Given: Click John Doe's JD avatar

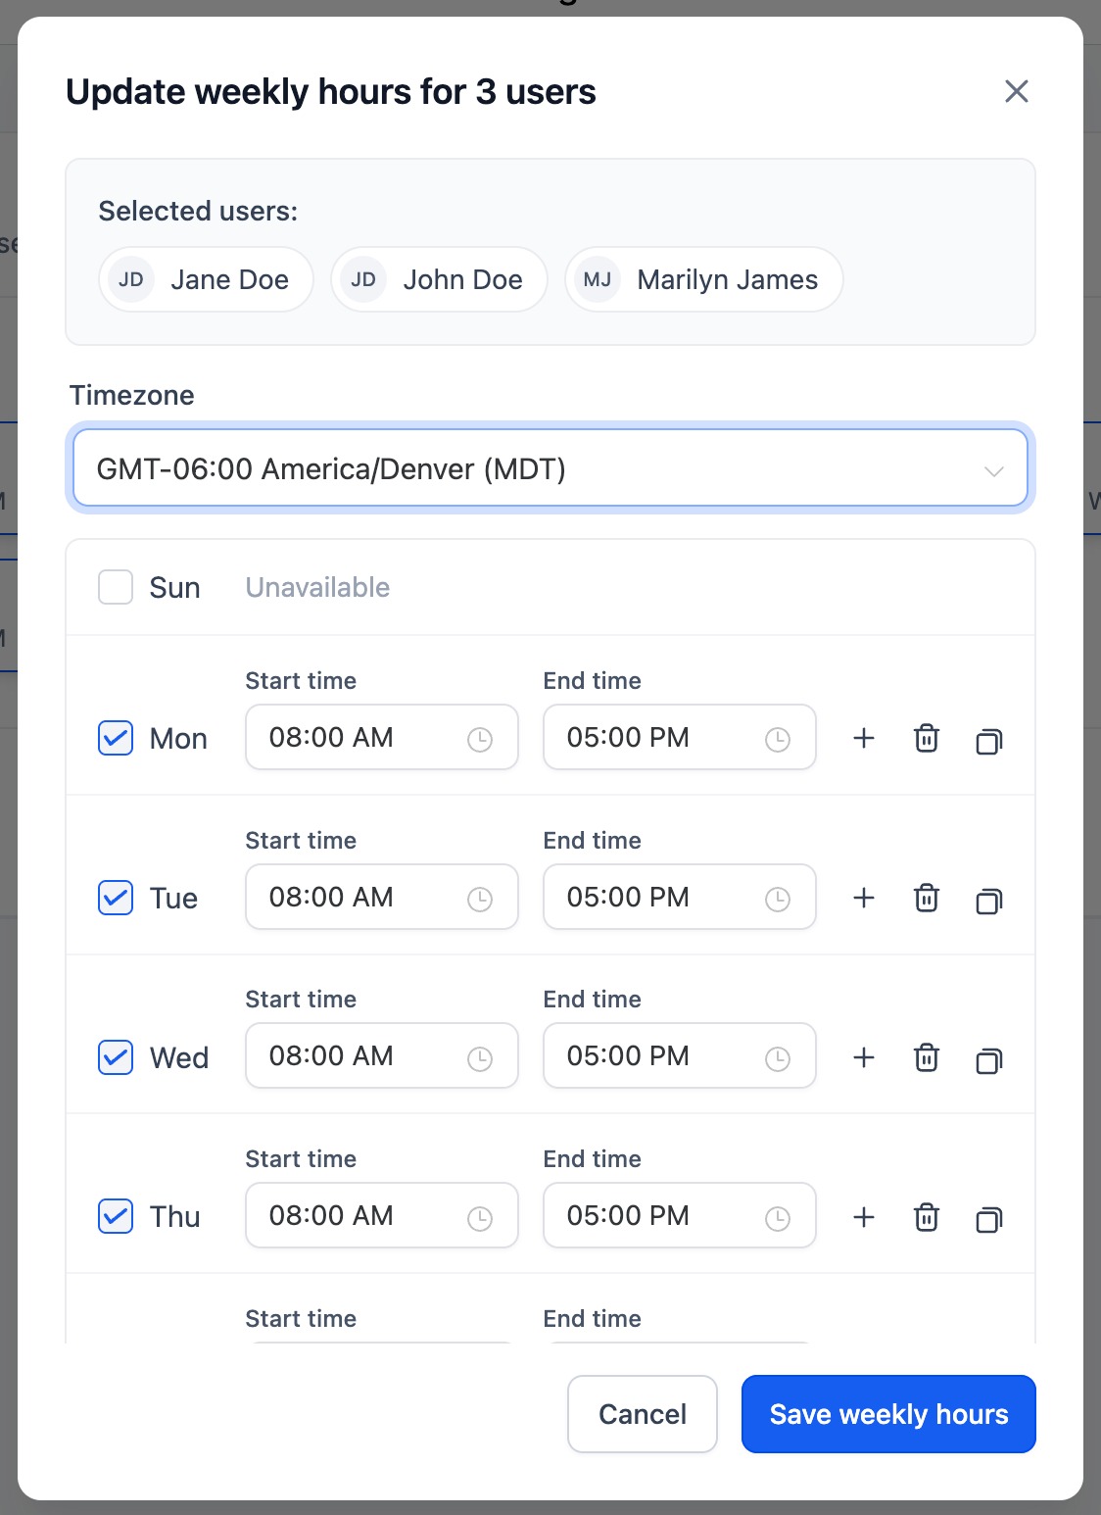Looking at the screenshot, I should [363, 279].
